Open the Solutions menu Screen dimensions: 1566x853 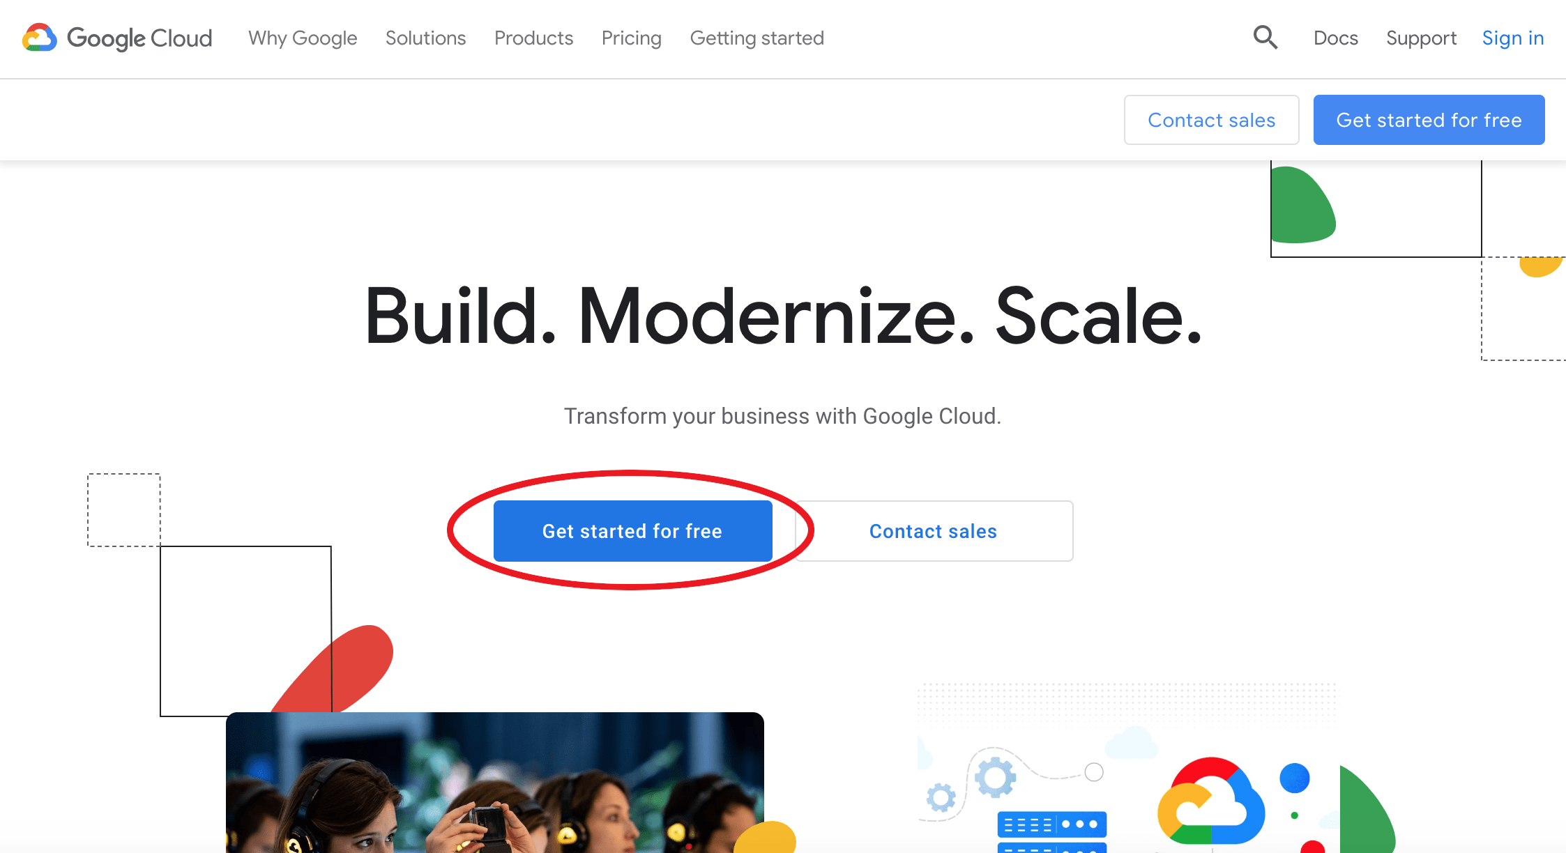click(425, 38)
